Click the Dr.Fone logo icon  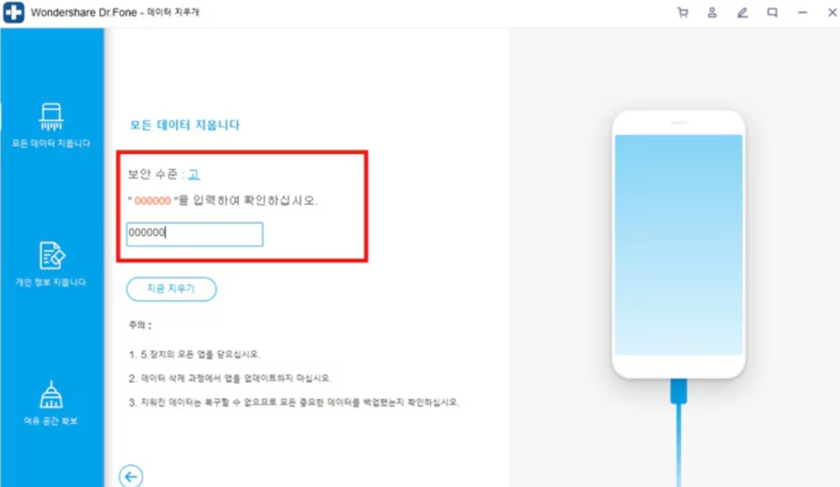coord(13,12)
